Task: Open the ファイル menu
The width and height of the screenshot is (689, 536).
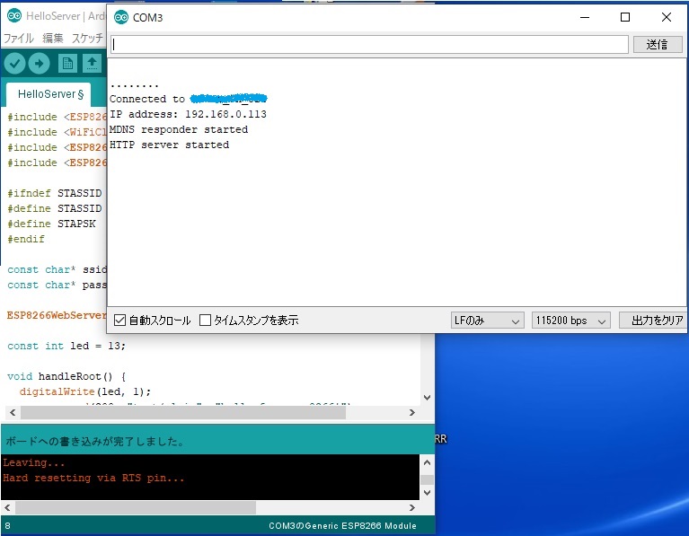Action: (x=19, y=39)
